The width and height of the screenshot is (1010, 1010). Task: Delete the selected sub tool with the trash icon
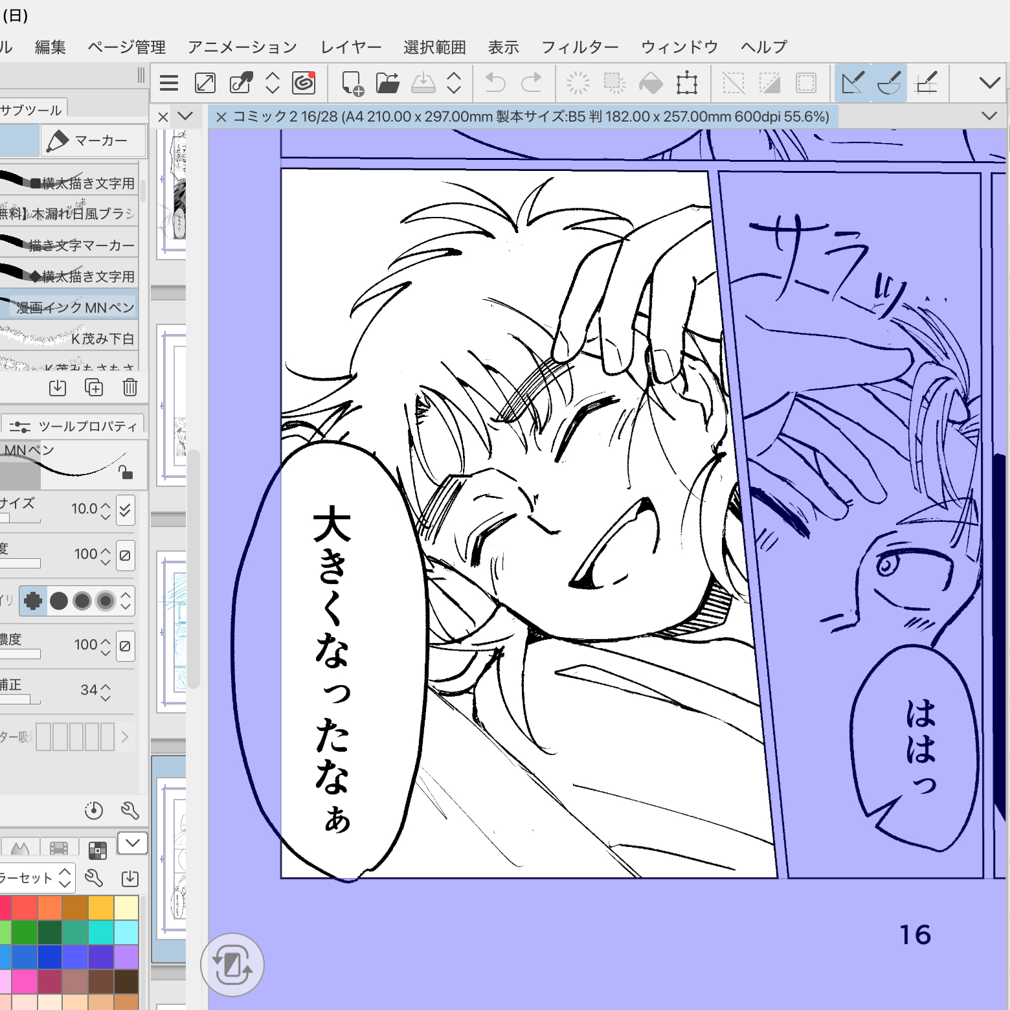click(x=130, y=387)
